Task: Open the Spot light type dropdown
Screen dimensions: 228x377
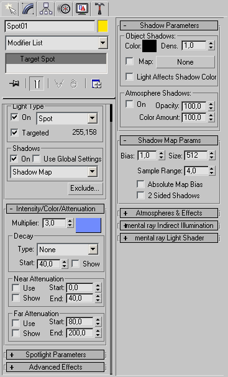Action: [67, 119]
